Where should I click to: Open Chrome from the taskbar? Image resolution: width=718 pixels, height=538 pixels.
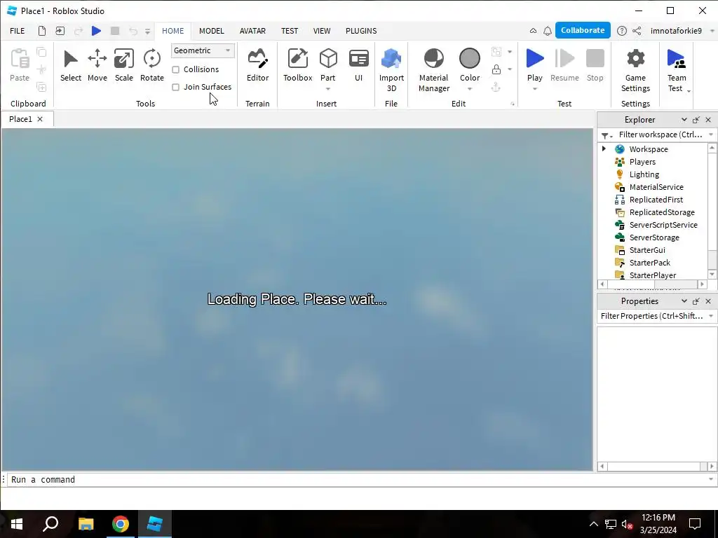tap(120, 524)
